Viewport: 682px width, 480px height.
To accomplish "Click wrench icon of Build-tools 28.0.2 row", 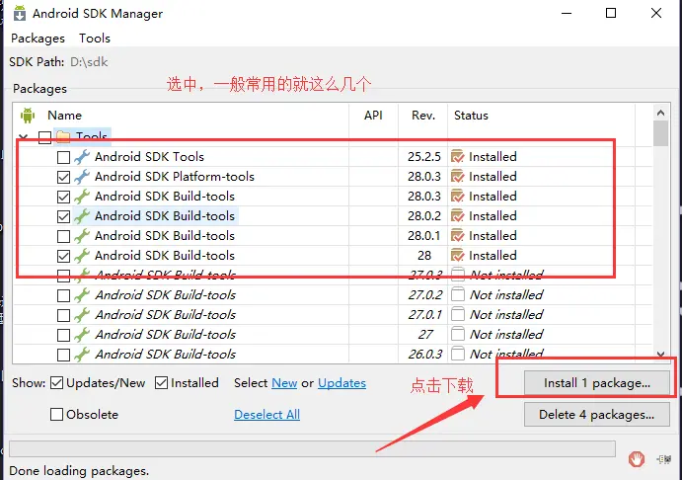I will (x=82, y=216).
